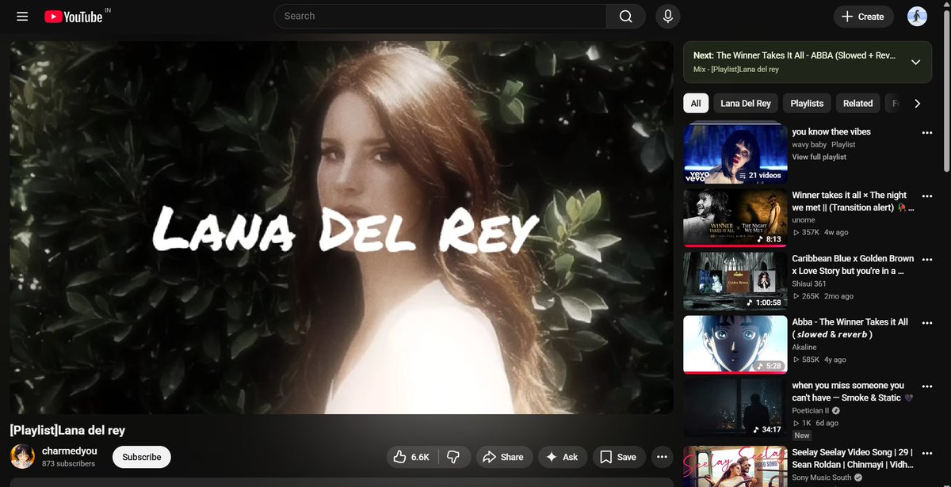951x487 pixels.
Task: Open the Caribbean Blue x Golden Brown thumbnail
Action: [735, 281]
